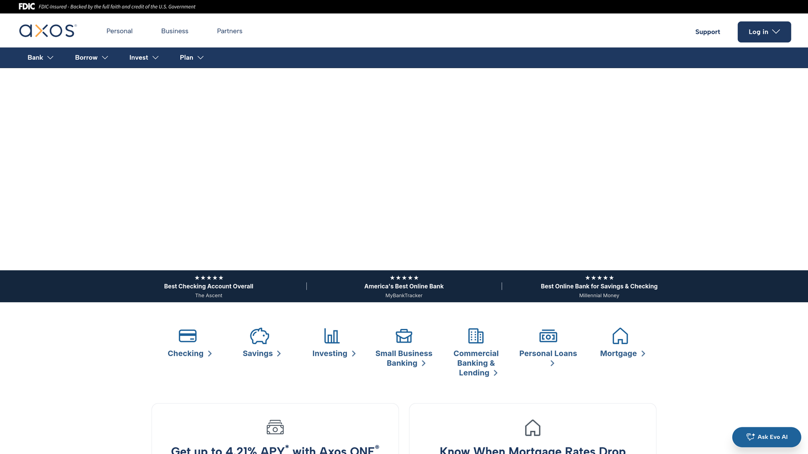Click the chat sparkle icon in Ask Evo AI
The image size is (808, 454).
point(750,437)
